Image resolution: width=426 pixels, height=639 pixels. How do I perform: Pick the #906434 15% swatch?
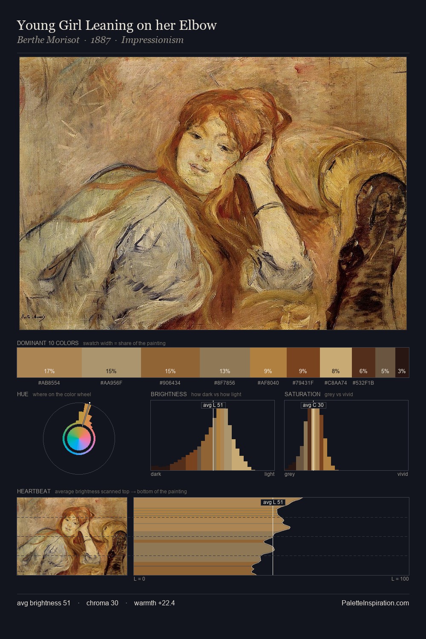click(x=170, y=363)
